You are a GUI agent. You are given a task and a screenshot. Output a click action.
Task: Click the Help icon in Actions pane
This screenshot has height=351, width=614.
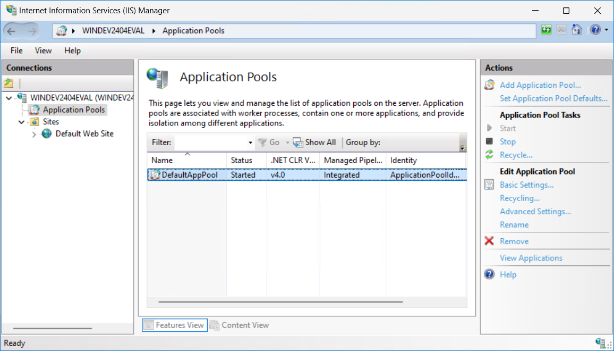coord(489,274)
